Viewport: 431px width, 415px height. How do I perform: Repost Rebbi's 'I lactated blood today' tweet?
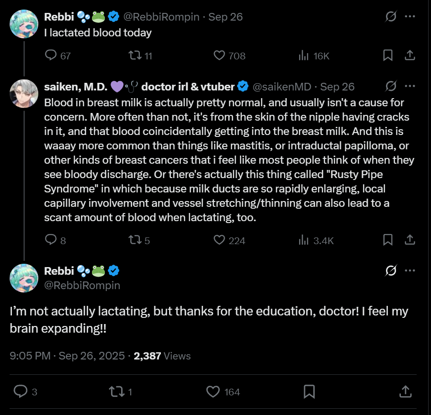[x=135, y=56]
